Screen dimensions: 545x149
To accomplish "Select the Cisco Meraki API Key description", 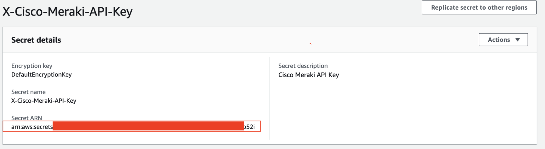I will tap(309, 75).
